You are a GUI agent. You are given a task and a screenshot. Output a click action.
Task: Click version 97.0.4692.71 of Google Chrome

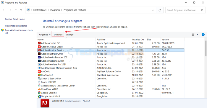(x=168, y=93)
